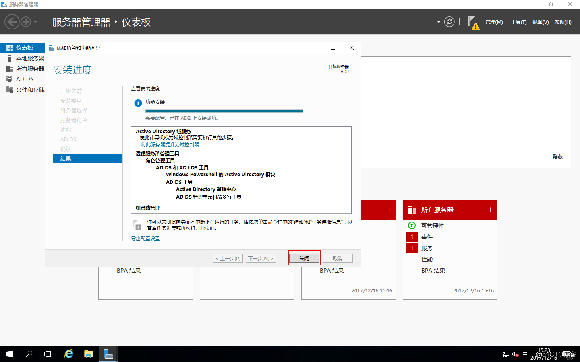Open the 管理(M) menu
Image resolution: width=580 pixels, height=362 pixels.
pyautogui.click(x=494, y=22)
